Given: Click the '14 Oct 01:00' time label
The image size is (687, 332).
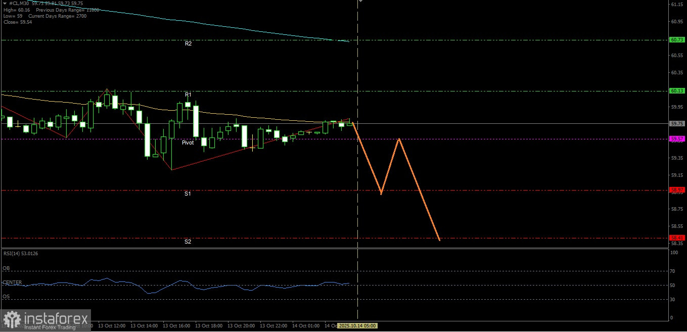Looking at the screenshot, I should tap(306, 326).
